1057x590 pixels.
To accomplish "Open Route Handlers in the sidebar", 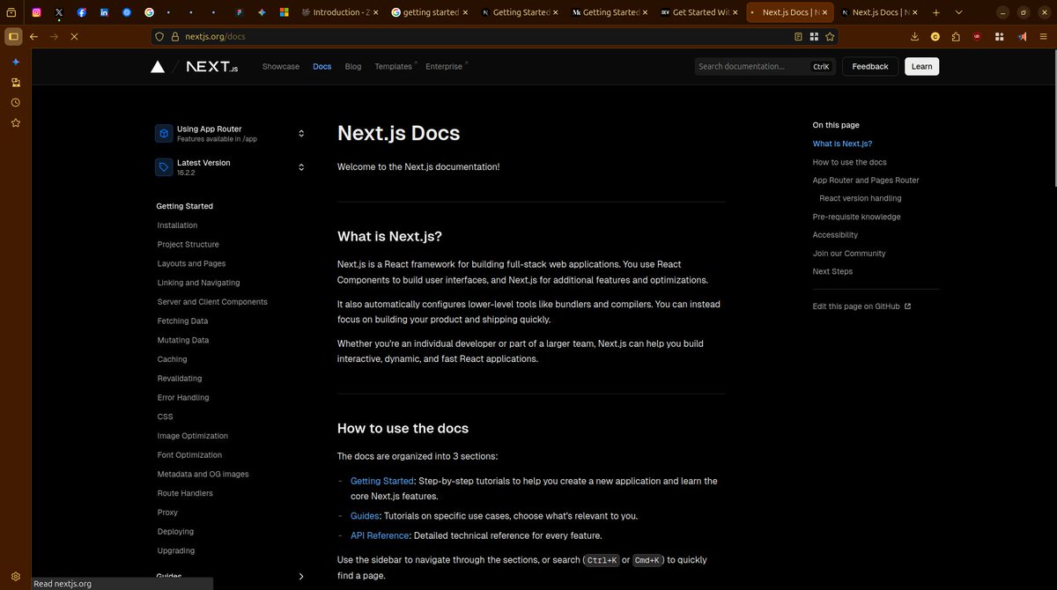I will coord(185,493).
